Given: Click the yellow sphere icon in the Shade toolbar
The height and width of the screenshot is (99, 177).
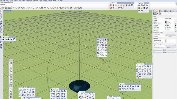Looking at the screenshot, I should pyautogui.click(x=142, y=8).
